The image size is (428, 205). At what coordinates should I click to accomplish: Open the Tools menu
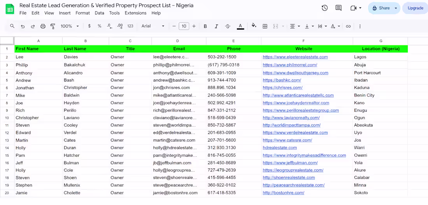114,13
